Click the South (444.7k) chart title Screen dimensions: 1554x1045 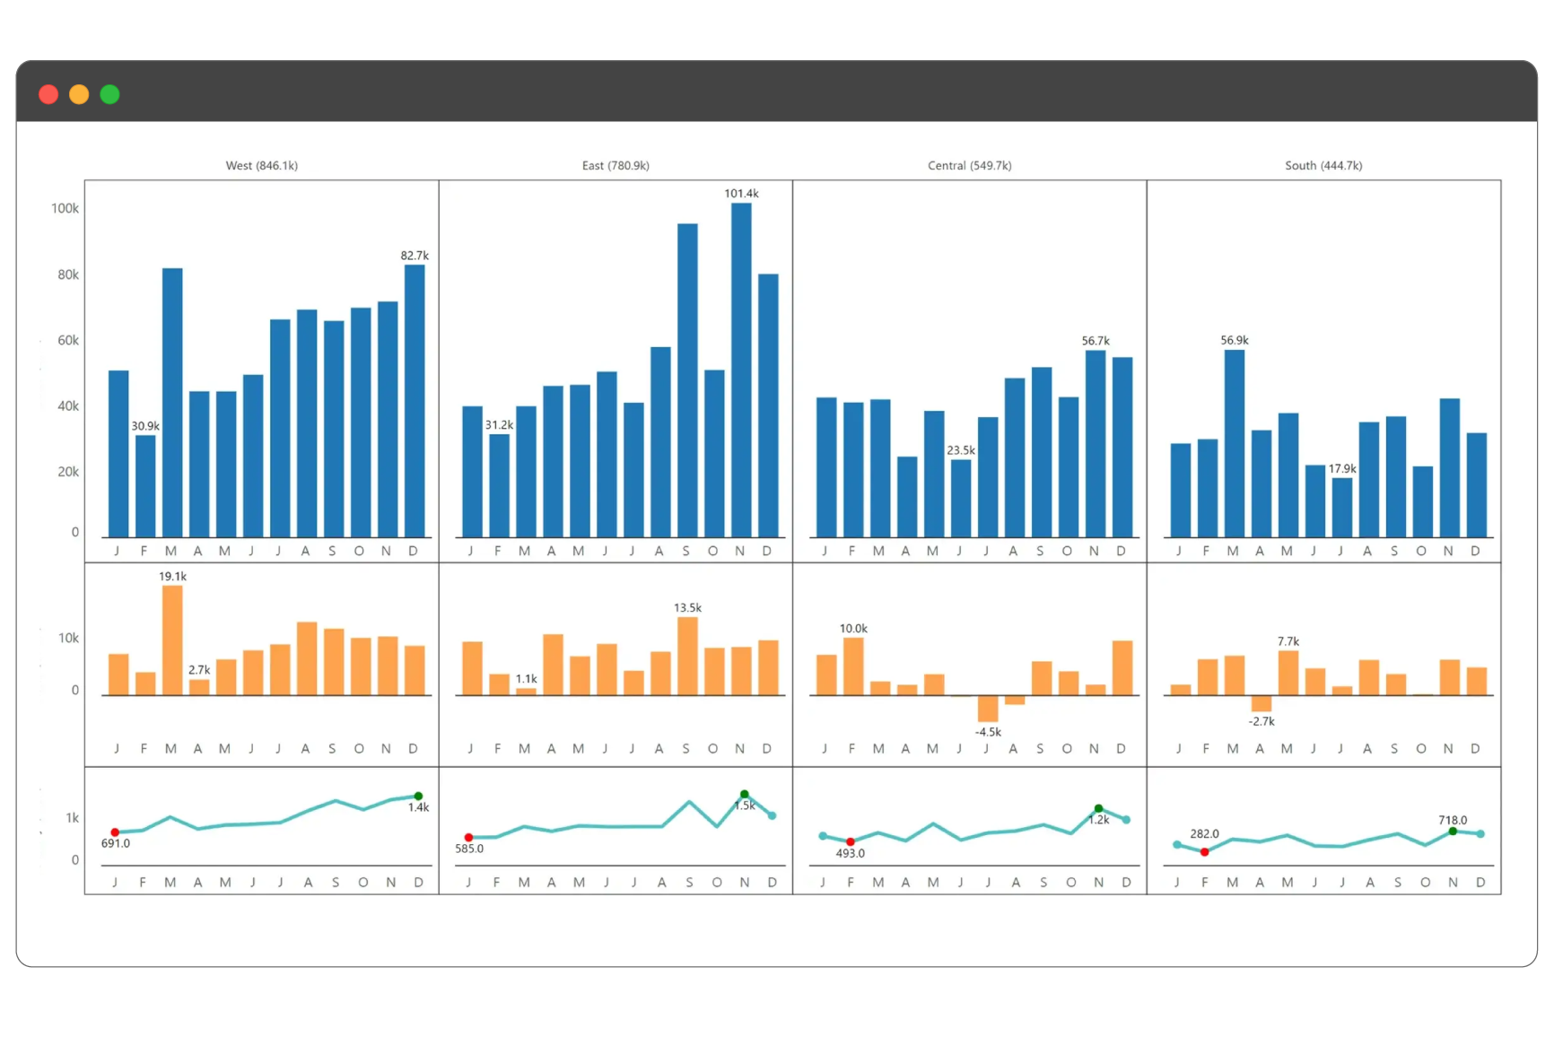pyautogui.click(x=1323, y=165)
